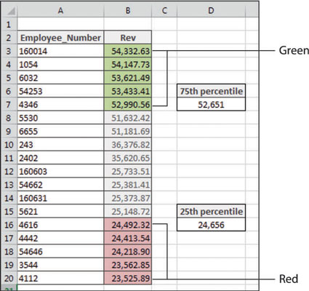This screenshot has height=291, width=309.
Task: Click green cell with 52,990.56
Action: 128,105
